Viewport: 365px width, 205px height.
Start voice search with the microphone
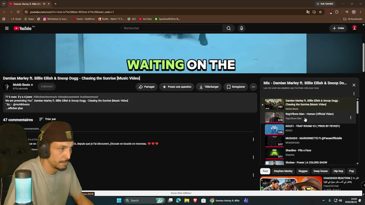(242, 28)
